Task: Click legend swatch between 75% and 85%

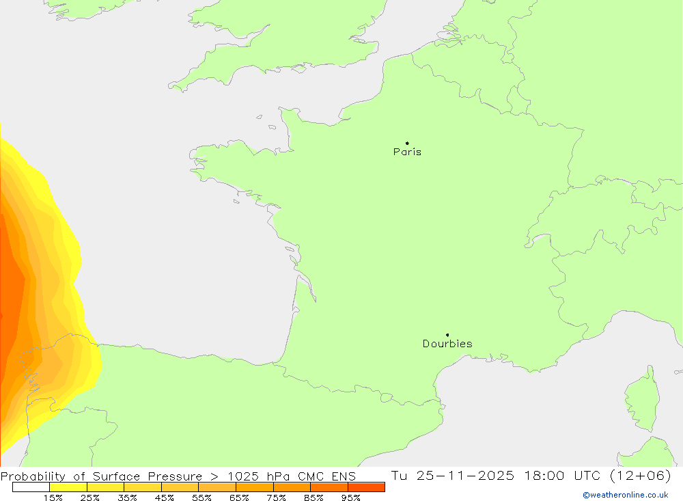Action: point(292,487)
